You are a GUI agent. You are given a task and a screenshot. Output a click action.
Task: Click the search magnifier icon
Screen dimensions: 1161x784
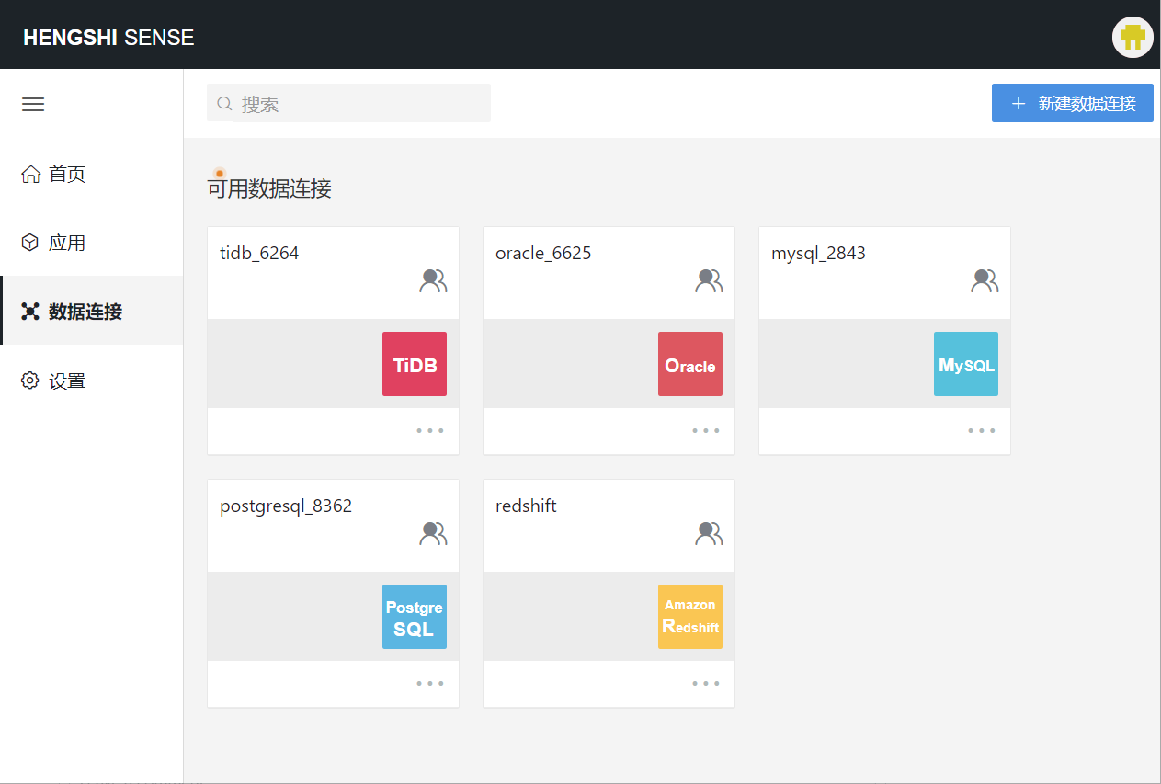[224, 104]
